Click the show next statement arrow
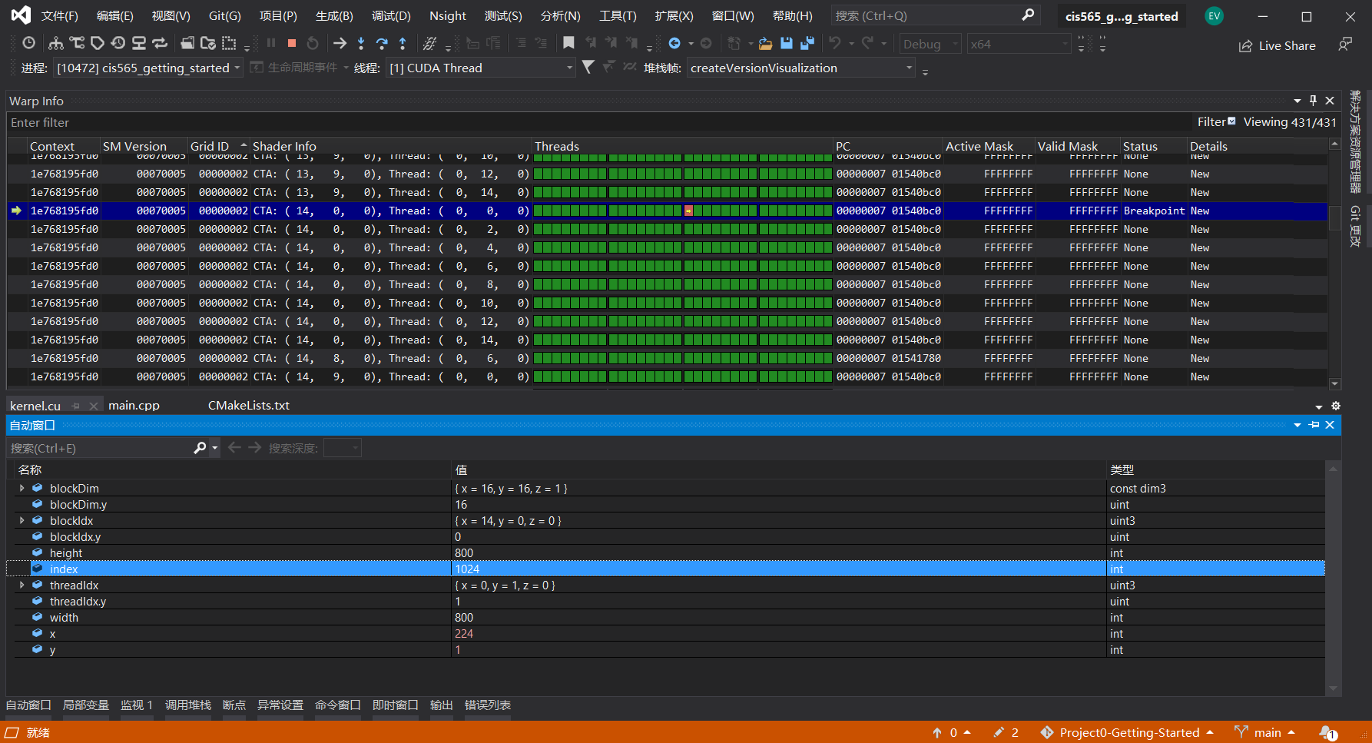1372x743 pixels. click(340, 44)
